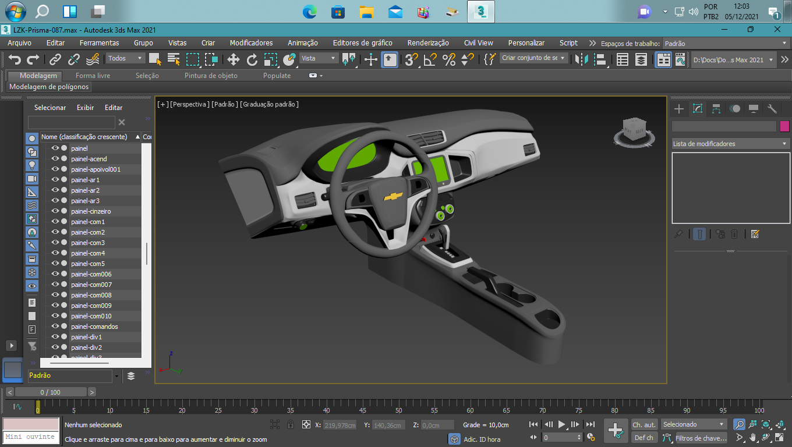The width and height of the screenshot is (792, 447).
Task: Open the Todos selection filter dropdown
Action: tap(125, 58)
